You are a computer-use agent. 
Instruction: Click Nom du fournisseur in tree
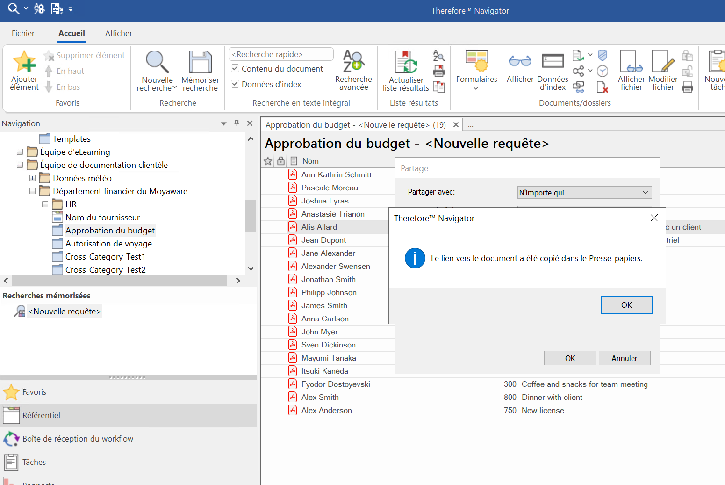[x=102, y=217]
